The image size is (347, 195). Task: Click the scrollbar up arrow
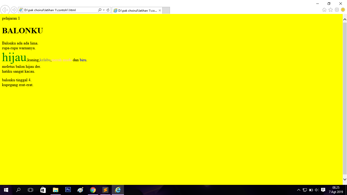(x=345, y=19)
